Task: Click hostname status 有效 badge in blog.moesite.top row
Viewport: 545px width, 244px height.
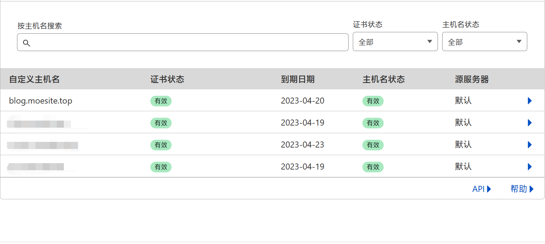Action: (373, 101)
